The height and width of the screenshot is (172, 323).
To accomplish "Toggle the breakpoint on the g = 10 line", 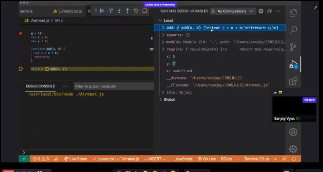I will [20, 33].
